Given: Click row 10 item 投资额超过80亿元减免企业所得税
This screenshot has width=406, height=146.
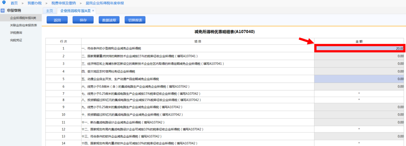Looking at the screenshot, I should pyautogui.click(x=132, y=114).
